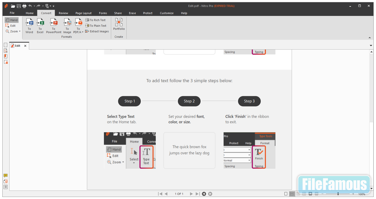Image resolution: width=376 pixels, height=199 pixels.
Task: Open the Pages pane in the left sidebar
Action: (5, 45)
